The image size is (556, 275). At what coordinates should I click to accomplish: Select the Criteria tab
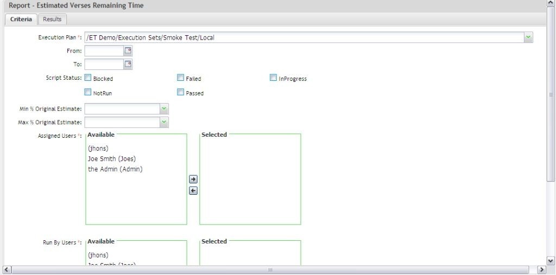point(21,20)
